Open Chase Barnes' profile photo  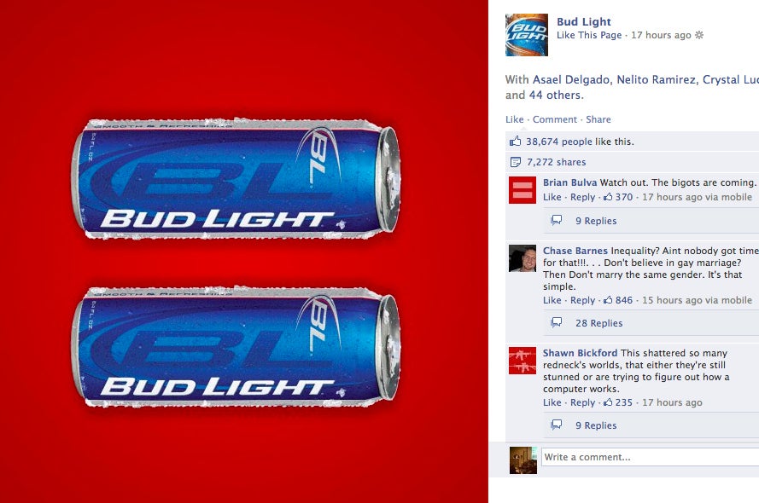pos(523,258)
